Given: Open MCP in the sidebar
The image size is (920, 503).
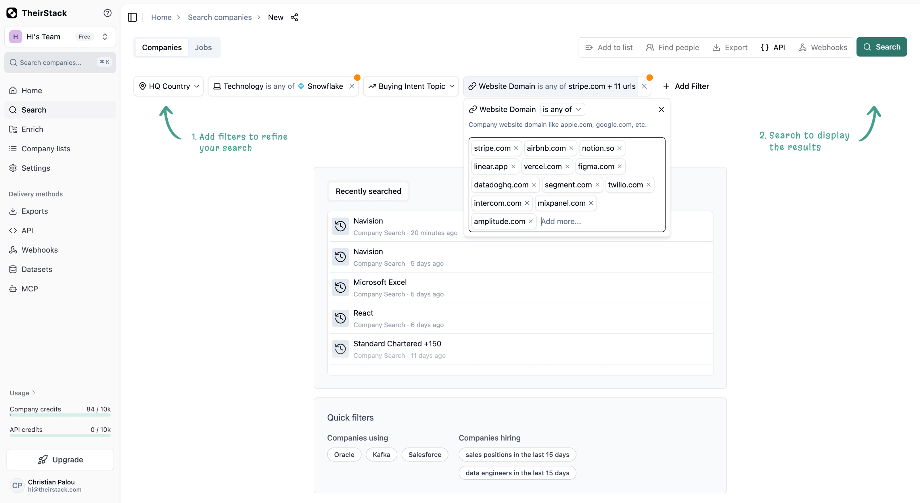Looking at the screenshot, I should (x=60, y=289).
